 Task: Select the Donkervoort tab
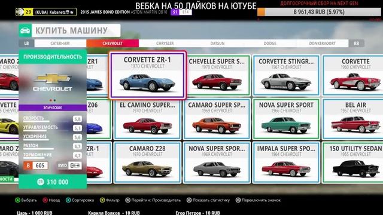[x=322, y=43]
